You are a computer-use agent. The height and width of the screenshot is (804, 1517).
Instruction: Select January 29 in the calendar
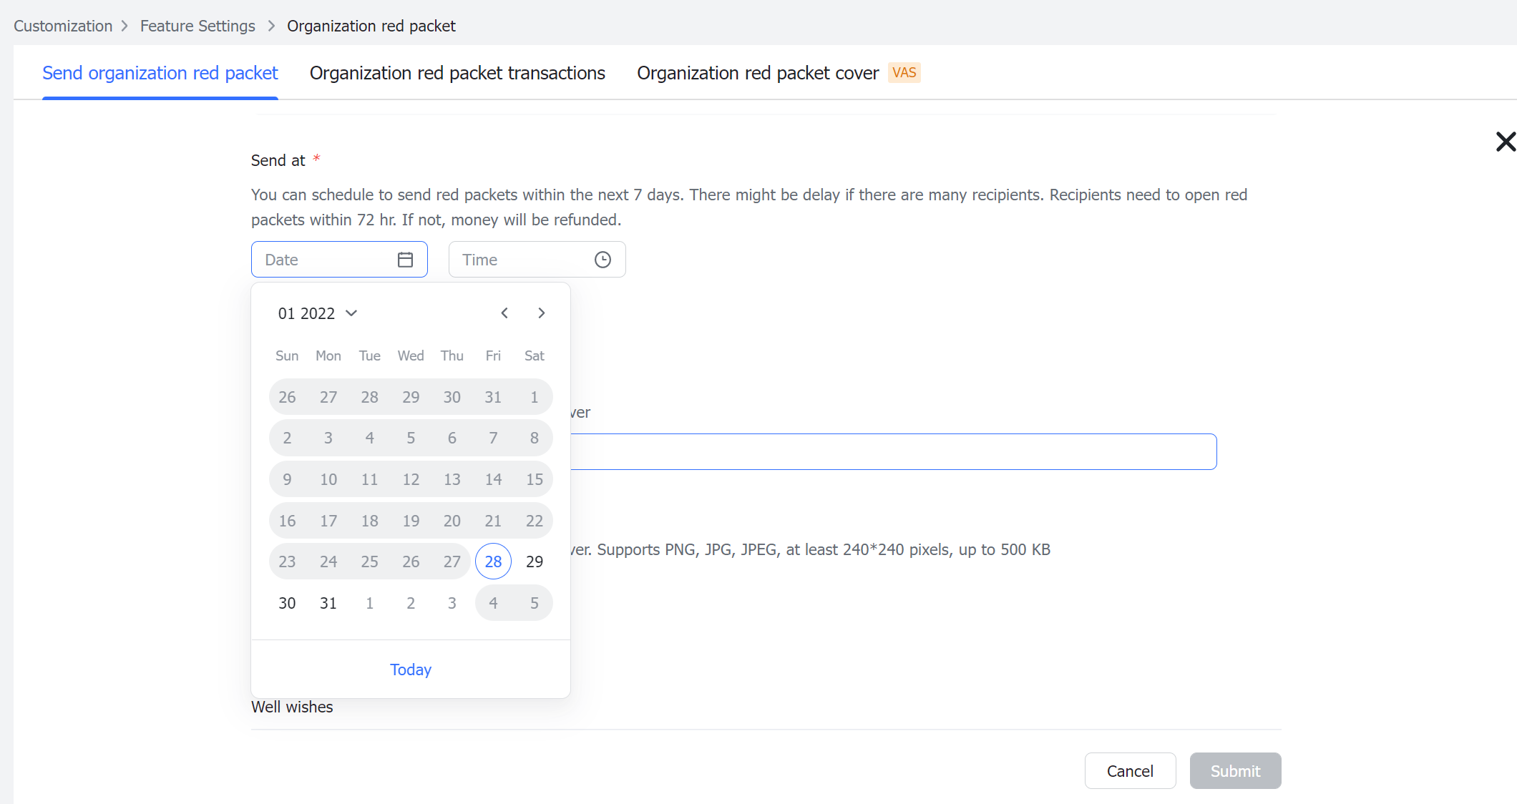click(x=534, y=561)
